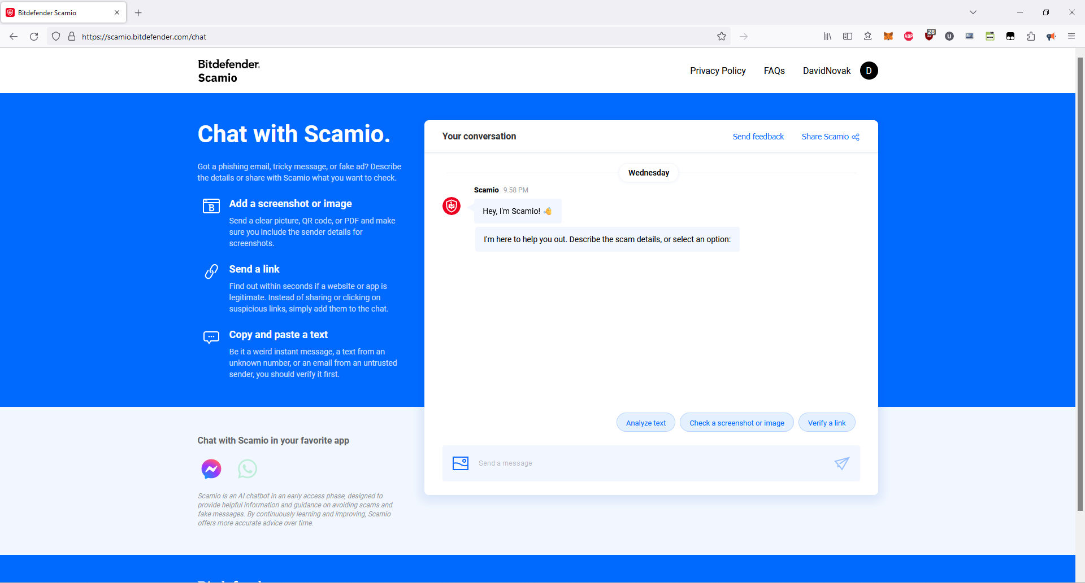Viewport: 1085px width, 583px height.
Task: Click the green card extension icon
Action: 990,37
